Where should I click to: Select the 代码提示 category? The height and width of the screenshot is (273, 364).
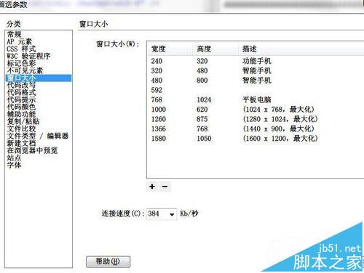click(21, 99)
